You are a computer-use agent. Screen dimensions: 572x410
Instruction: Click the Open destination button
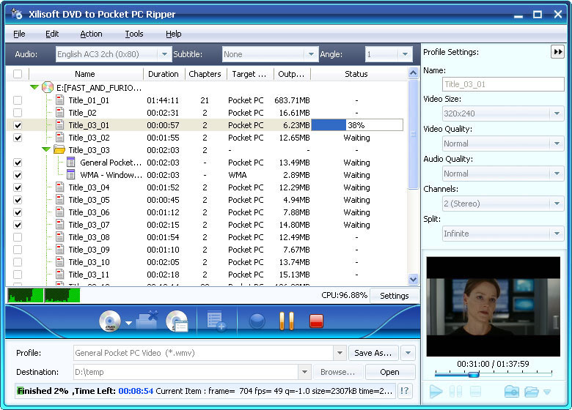(389, 372)
